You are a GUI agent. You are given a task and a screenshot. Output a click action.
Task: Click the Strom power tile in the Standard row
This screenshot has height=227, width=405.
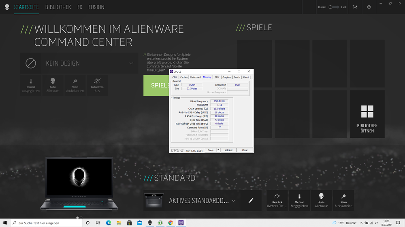(x=343, y=200)
